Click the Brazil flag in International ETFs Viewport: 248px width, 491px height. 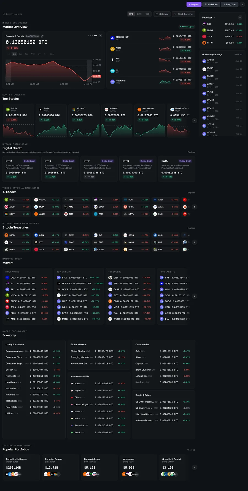click(72, 433)
